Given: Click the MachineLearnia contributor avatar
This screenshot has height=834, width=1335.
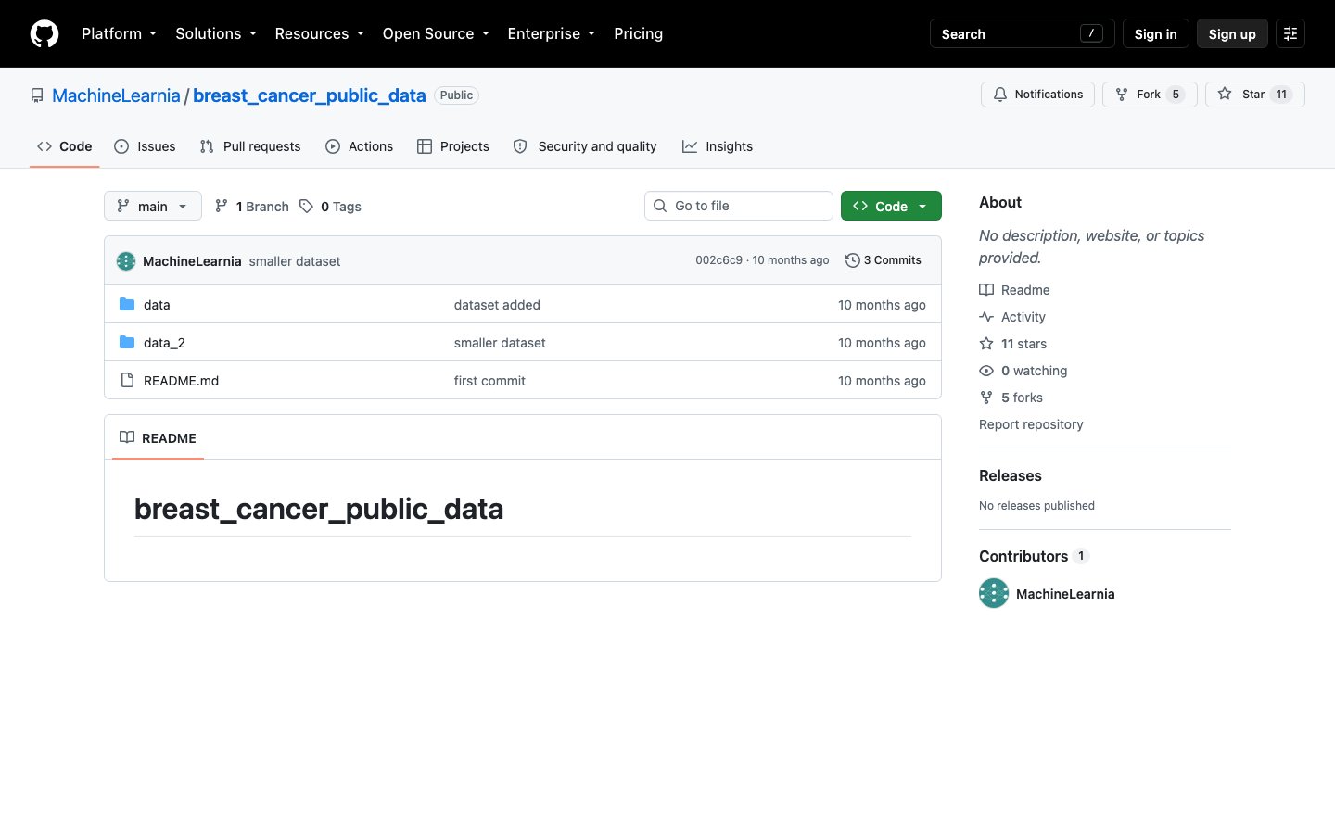Looking at the screenshot, I should 994,593.
